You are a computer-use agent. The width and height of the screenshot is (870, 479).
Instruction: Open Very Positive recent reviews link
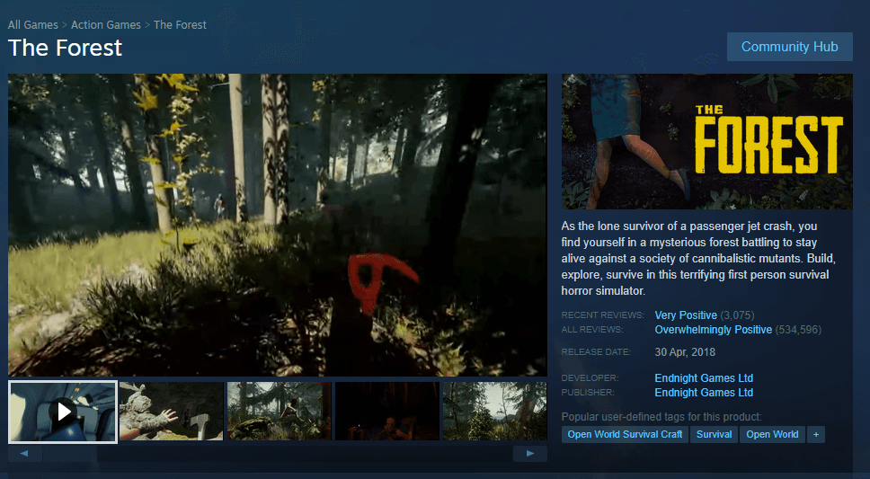click(x=686, y=315)
